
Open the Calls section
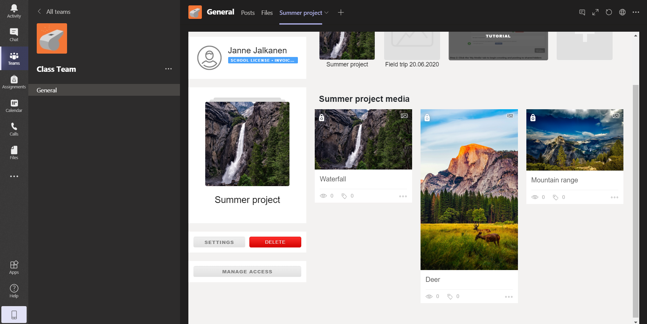coord(13,128)
